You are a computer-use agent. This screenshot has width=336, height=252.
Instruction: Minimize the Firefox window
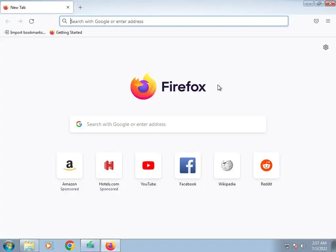308,3
